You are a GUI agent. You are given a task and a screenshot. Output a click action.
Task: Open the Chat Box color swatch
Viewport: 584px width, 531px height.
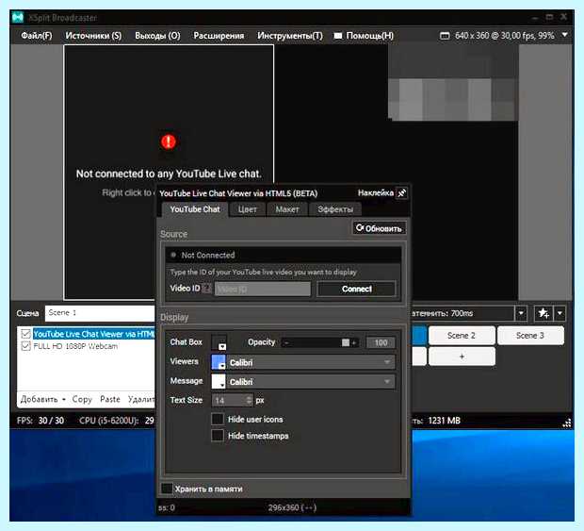219,342
